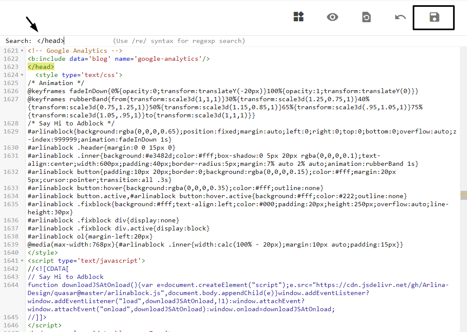Click the vertical scrollbar thumb
The height and width of the screenshot is (332, 467).
[x=464, y=195]
